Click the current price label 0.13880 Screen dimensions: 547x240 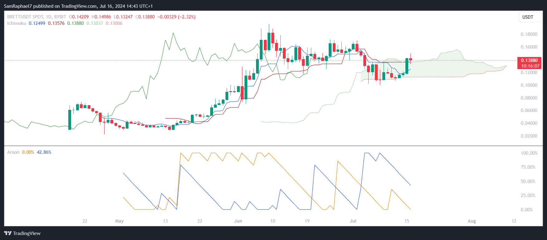(529, 60)
